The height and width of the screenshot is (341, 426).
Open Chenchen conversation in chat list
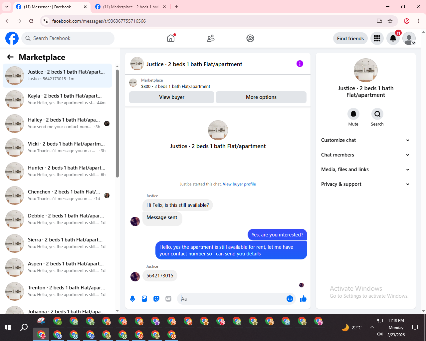pos(57,195)
